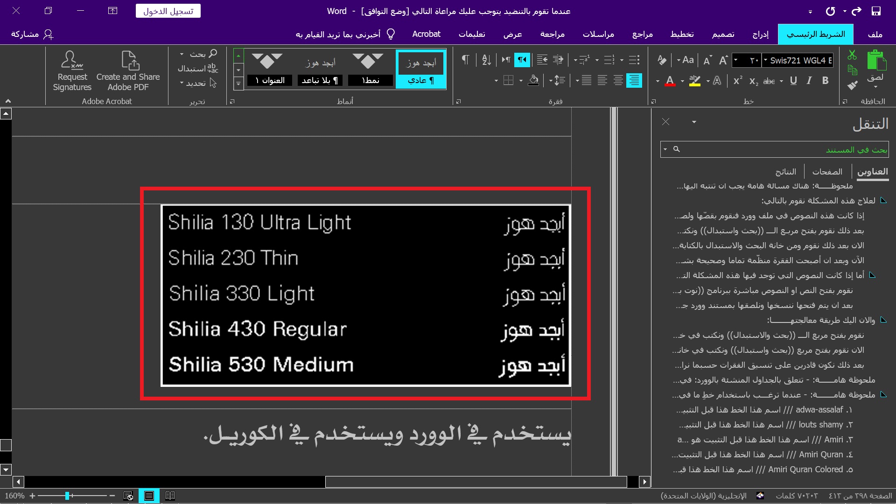Open the navigation search options dropdown
The height and width of the screenshot is (504, 896).
(665, 149)
